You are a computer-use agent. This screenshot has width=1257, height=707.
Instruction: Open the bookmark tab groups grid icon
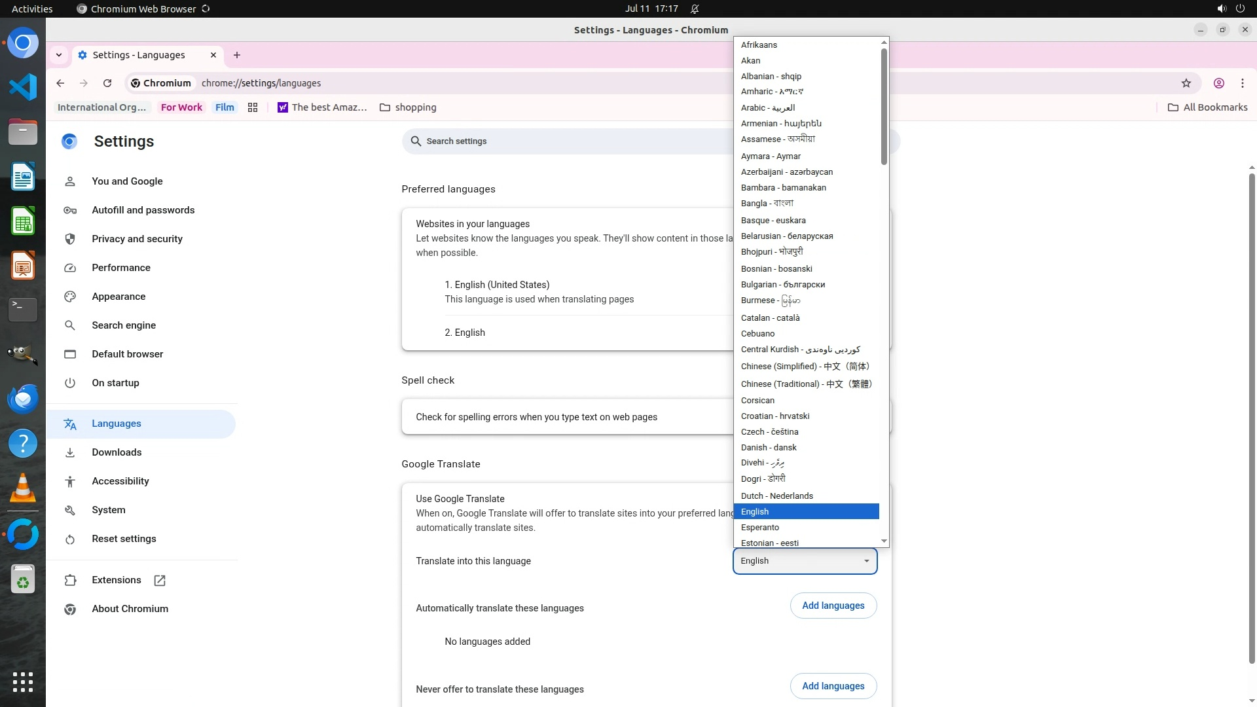pyautogui.click(x=253, y=107)
